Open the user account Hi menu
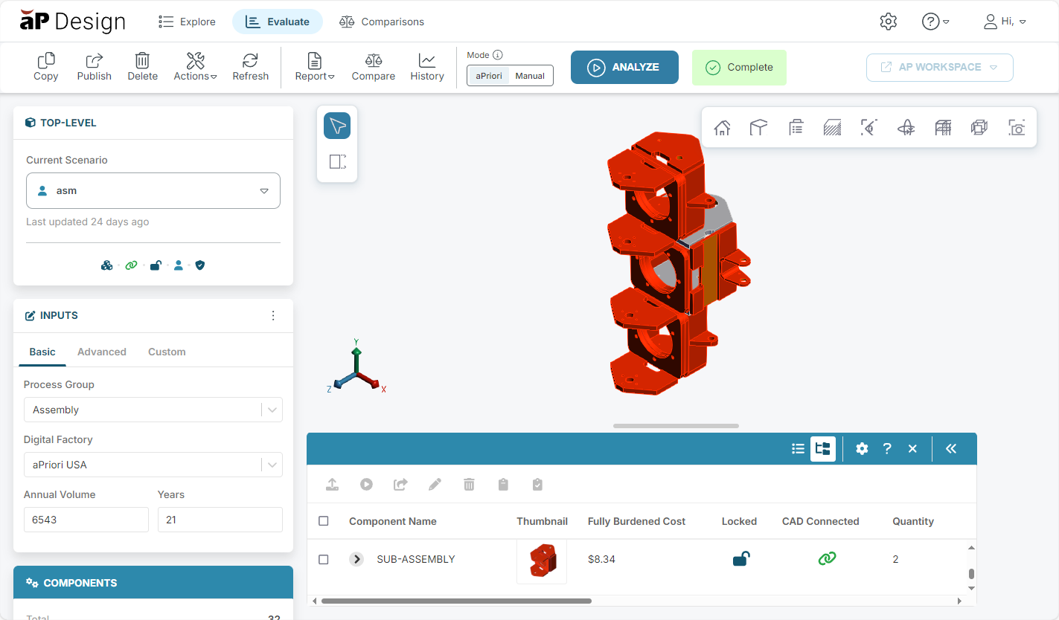 click(x=1005, y=22)
